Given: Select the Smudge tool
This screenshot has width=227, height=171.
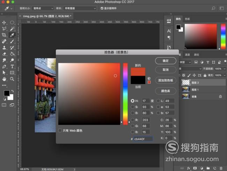Looking at the screenshot, I should pyautogui.click(x=4, y=60).
